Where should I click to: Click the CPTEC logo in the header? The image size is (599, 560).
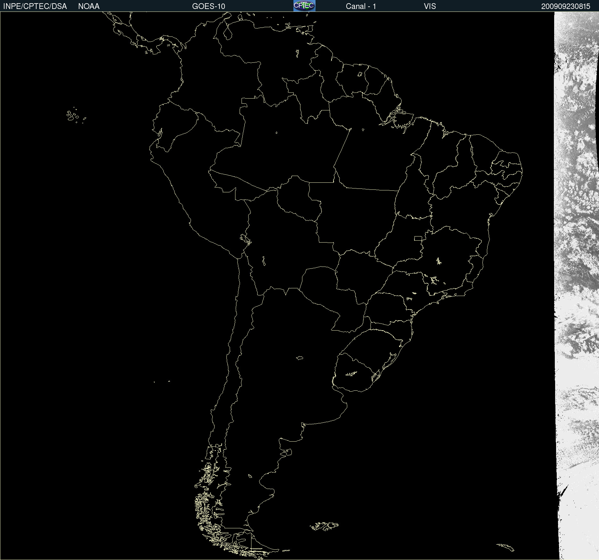click(304, 6)
